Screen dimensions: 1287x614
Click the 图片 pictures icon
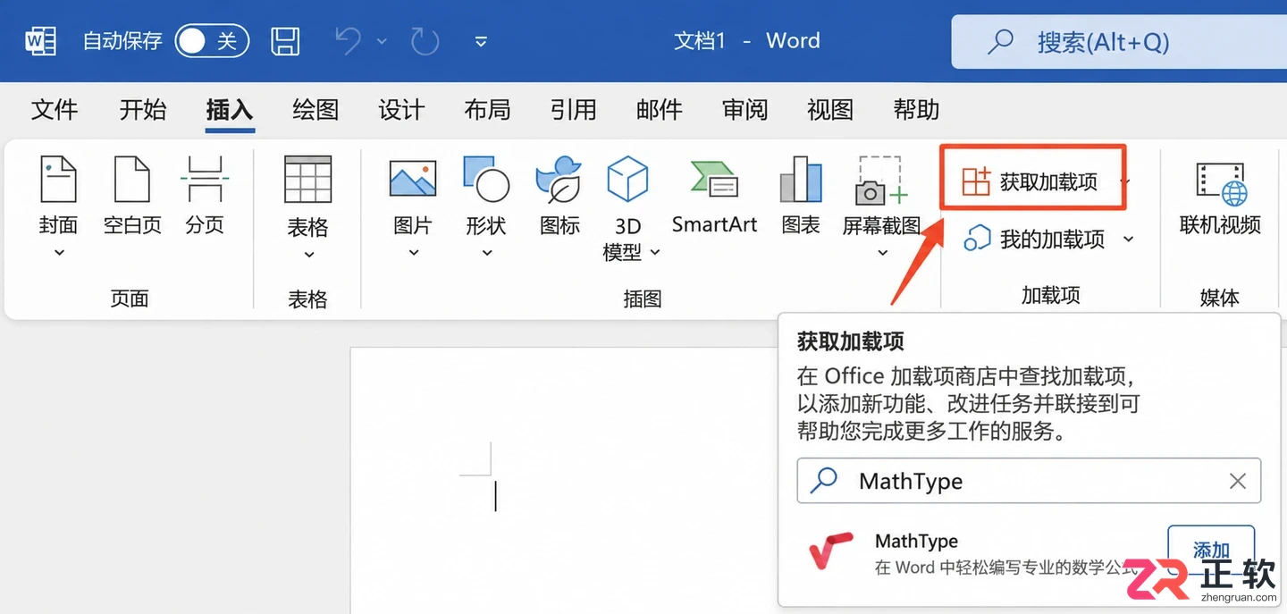click(413, 179)
